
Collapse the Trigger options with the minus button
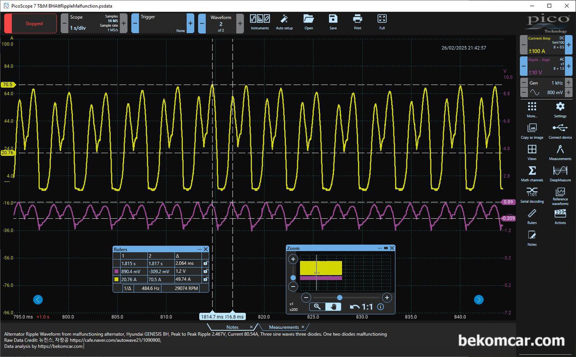click(135, 23)
